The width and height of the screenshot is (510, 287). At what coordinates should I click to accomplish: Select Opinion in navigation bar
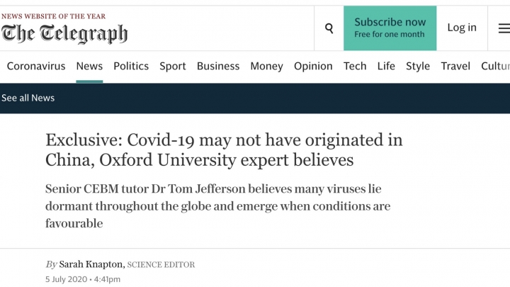click(313, 66)
